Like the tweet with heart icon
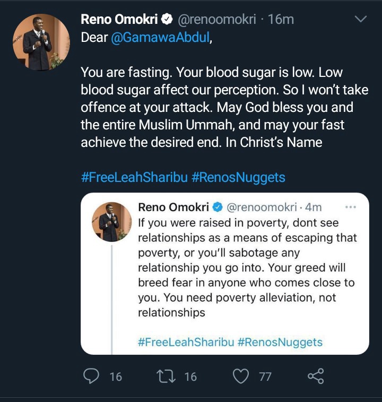This screenshot has height=402, width=382. pos(241,376)
